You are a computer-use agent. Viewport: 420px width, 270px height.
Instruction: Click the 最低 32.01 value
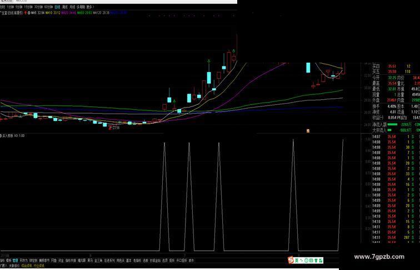(x=392, y=89)
